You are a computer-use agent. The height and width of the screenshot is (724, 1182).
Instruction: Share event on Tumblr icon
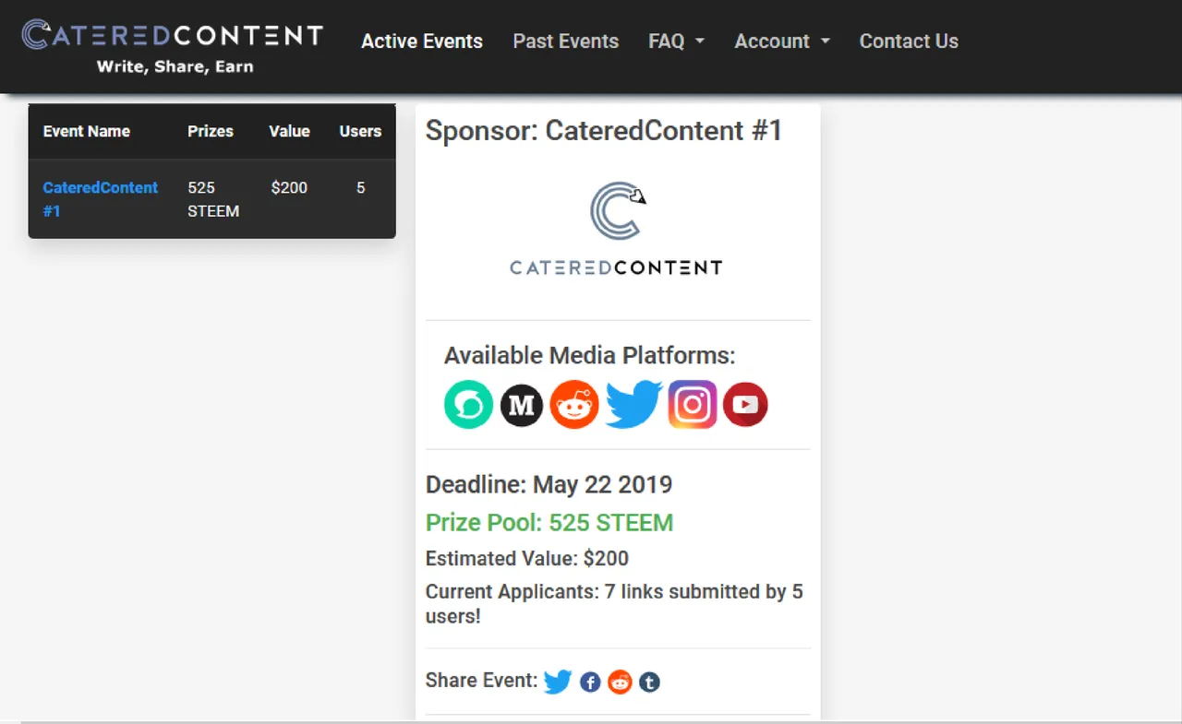650,682
